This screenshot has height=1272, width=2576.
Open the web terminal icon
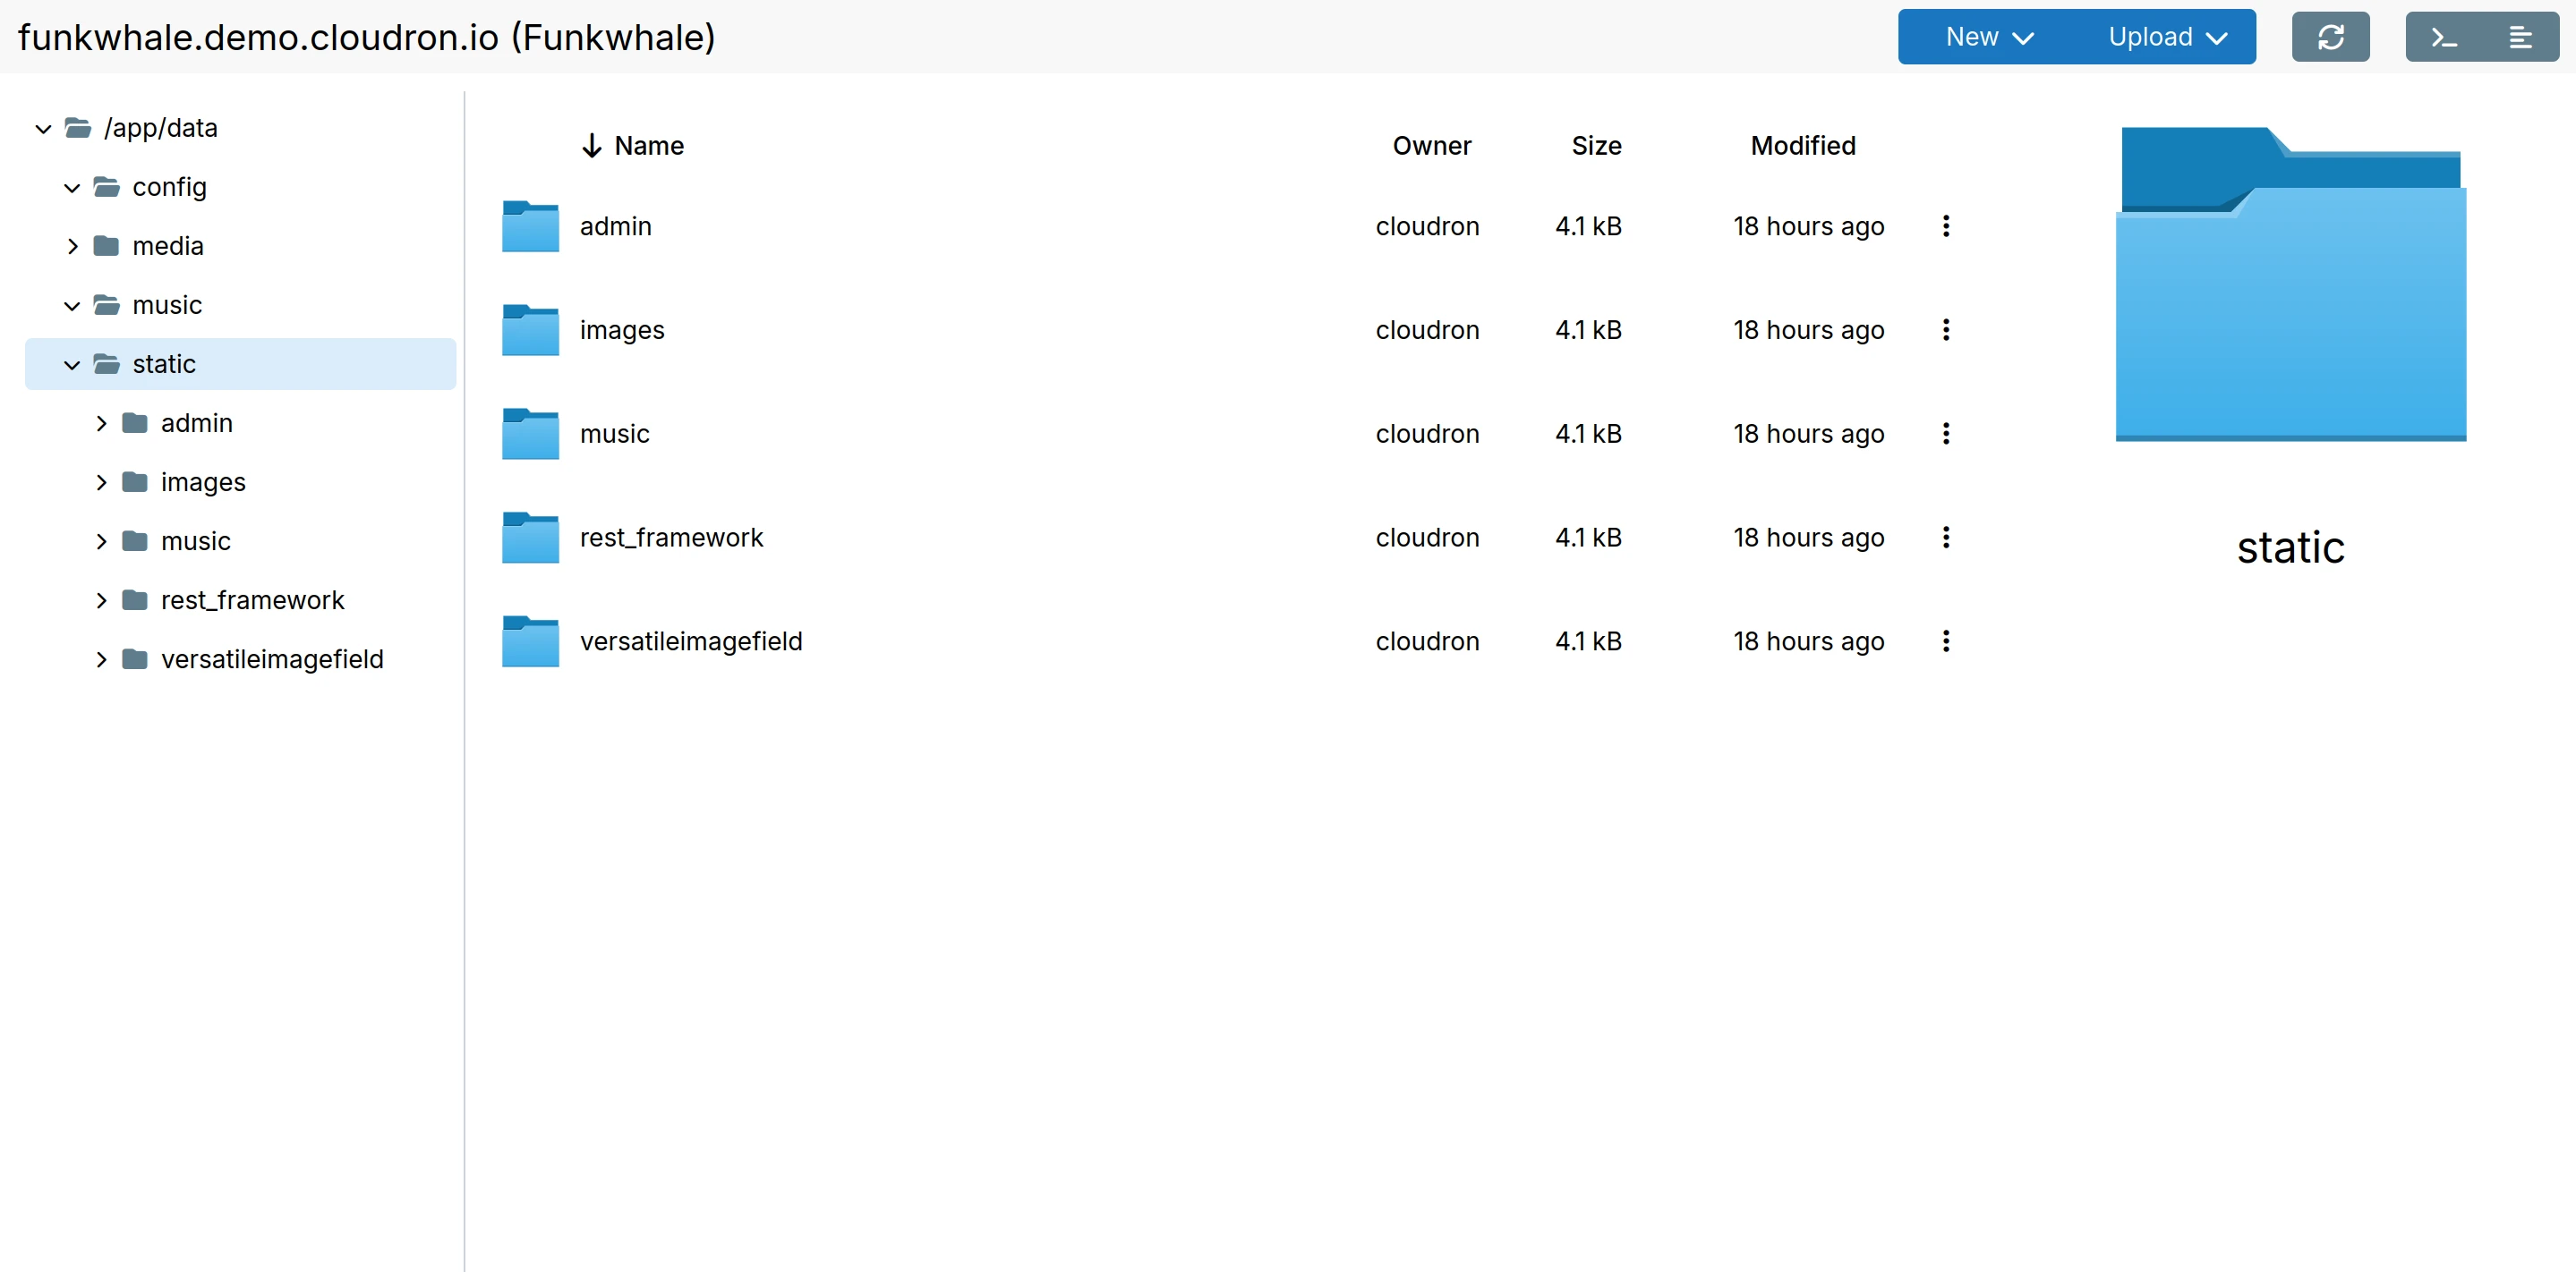coord(2444,36)
